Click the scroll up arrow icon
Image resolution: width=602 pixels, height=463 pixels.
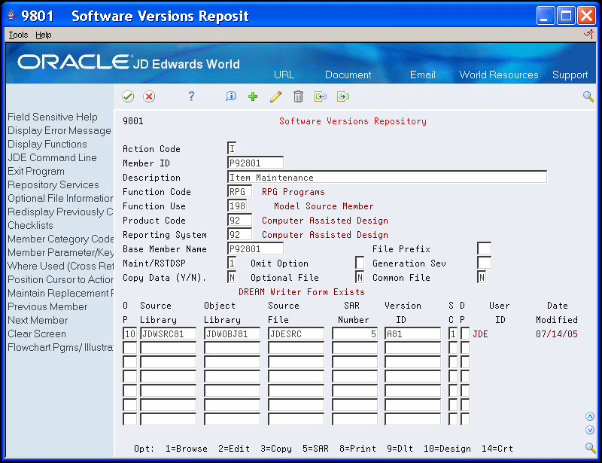(590, 416)
